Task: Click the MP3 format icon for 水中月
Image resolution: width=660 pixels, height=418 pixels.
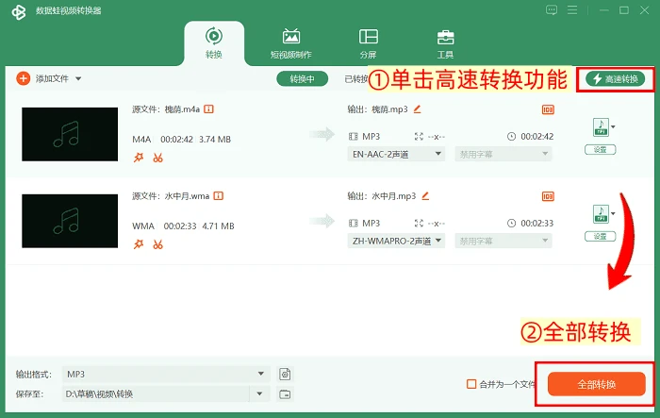Action: pos(601,213)
